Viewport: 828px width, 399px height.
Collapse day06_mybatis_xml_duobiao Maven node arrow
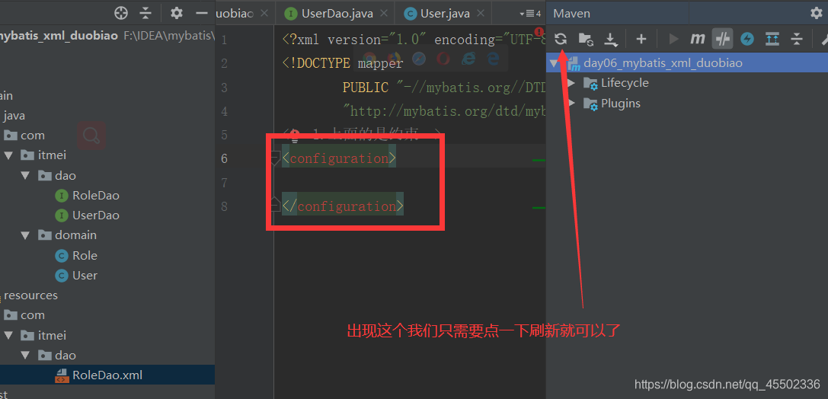pos(554,64)
